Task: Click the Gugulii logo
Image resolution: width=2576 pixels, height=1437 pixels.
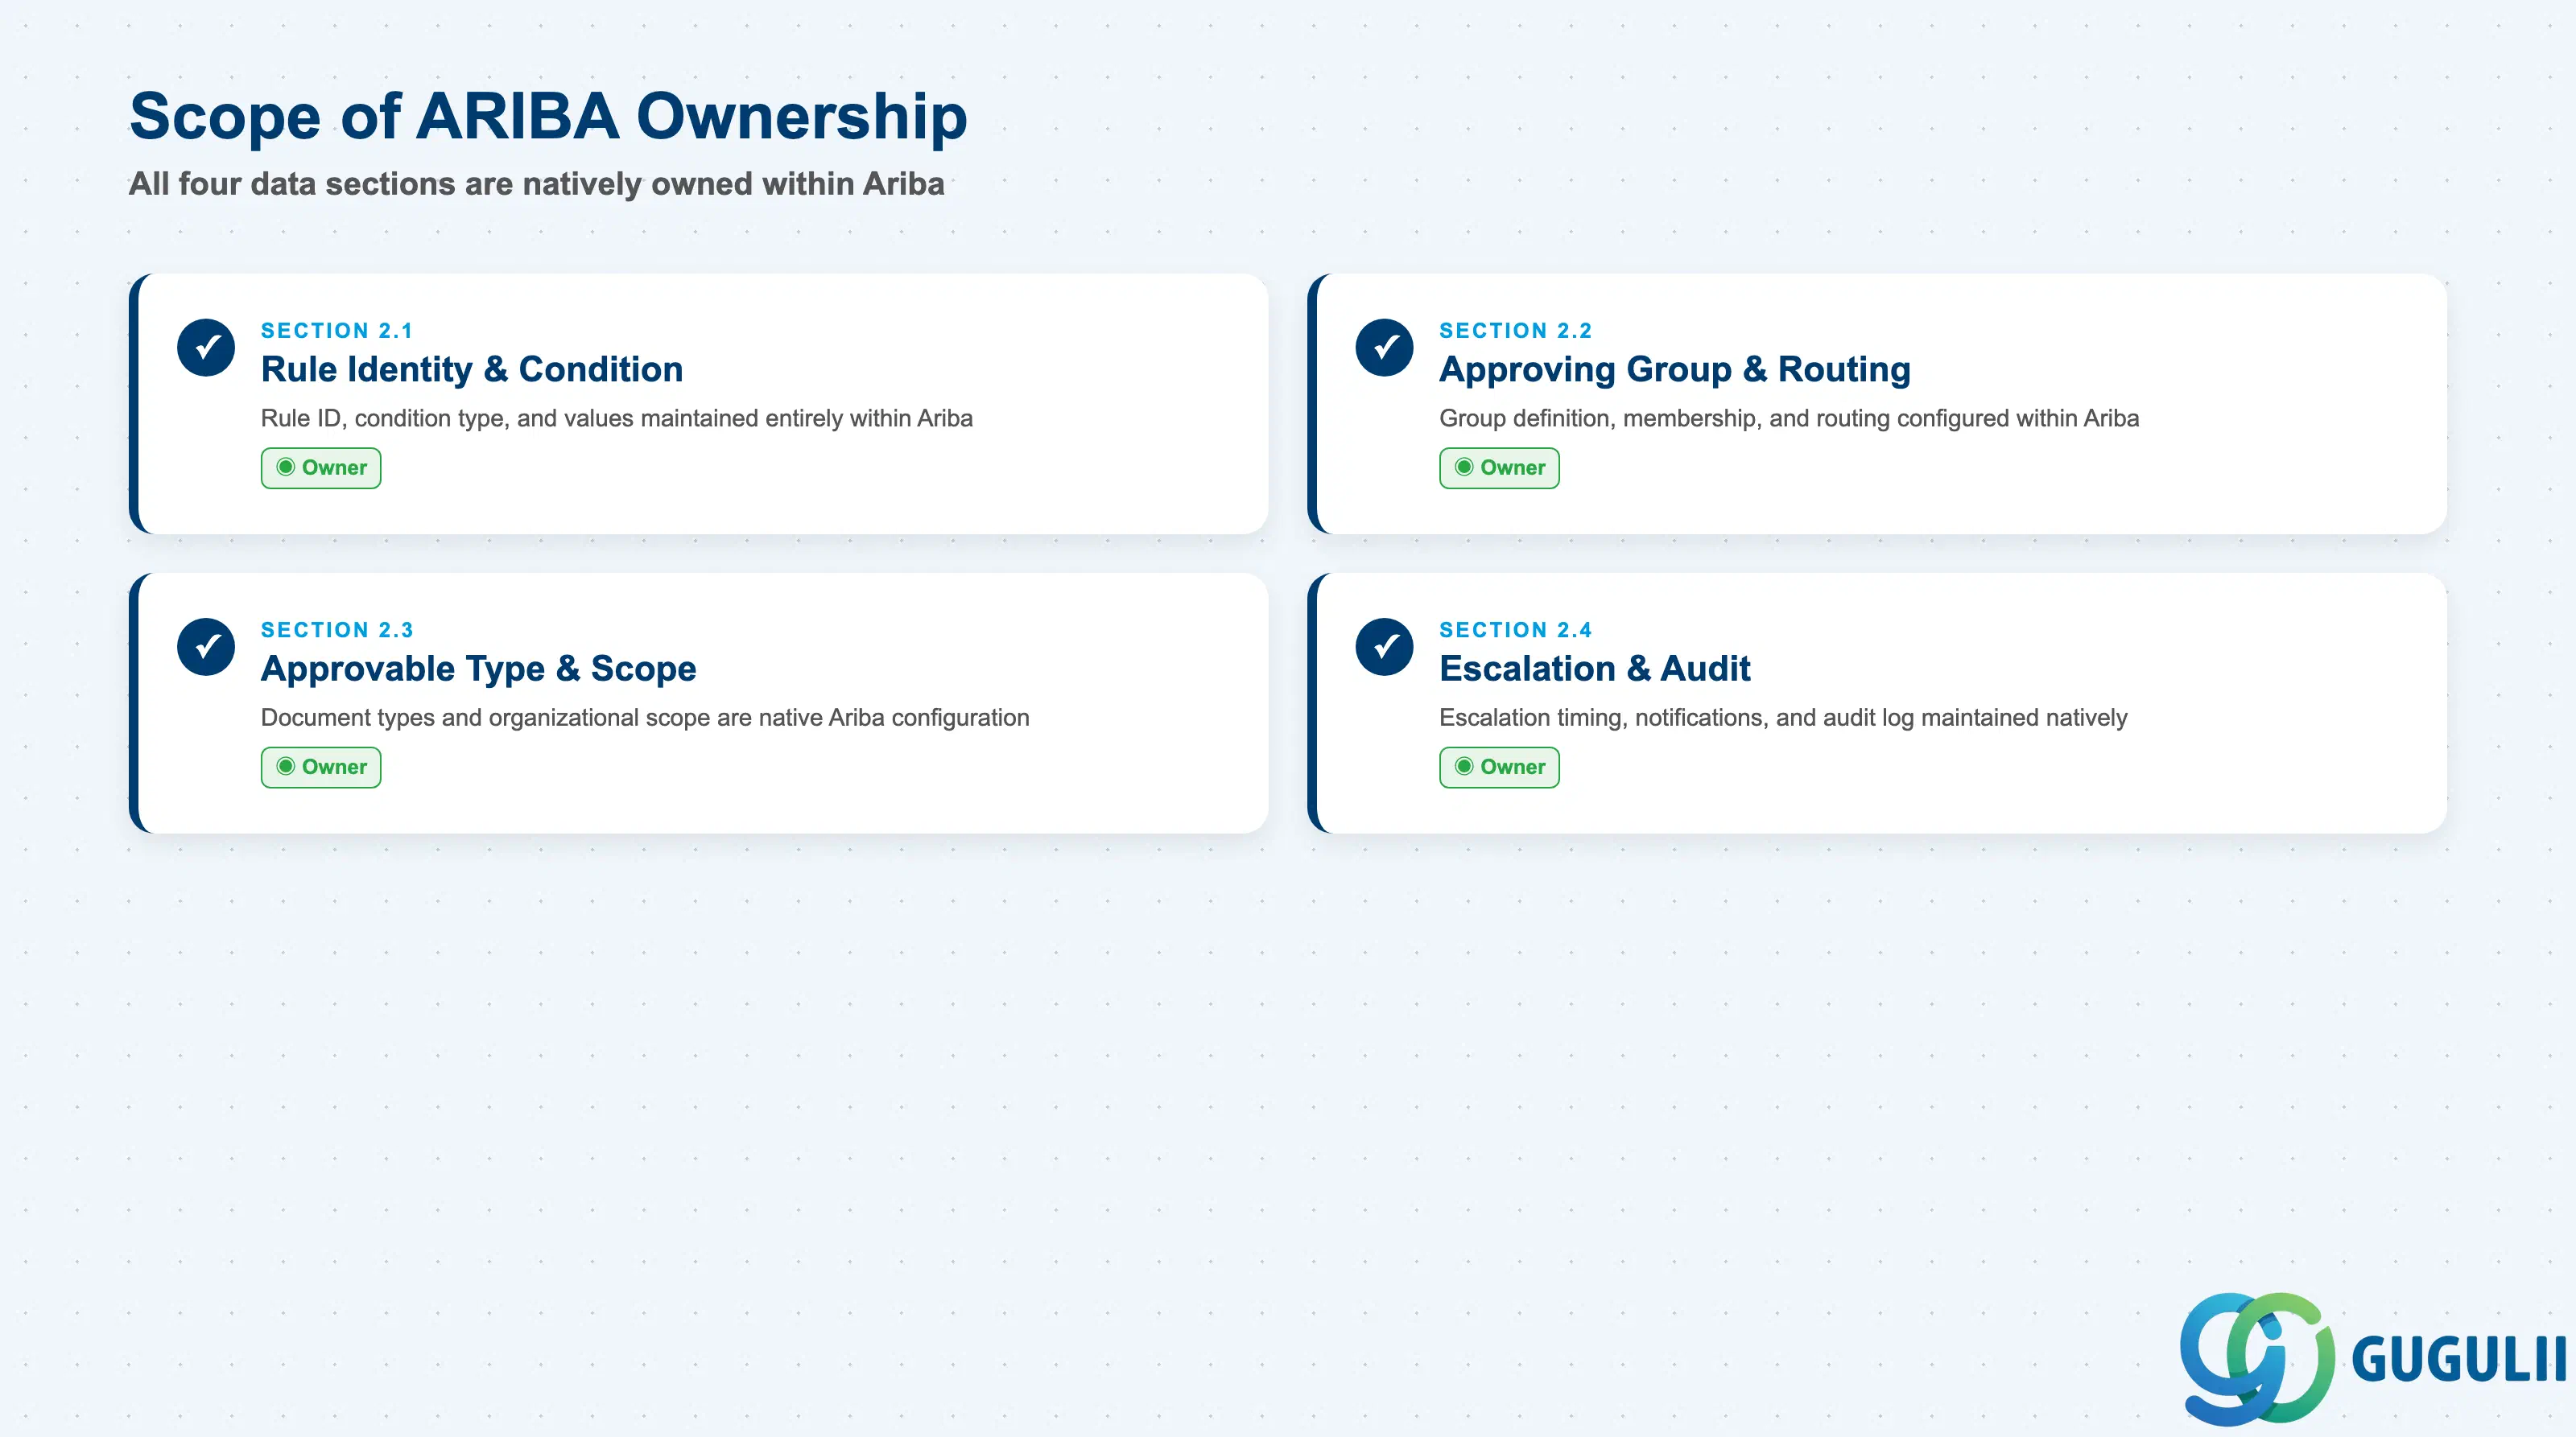Action: (x=2372, y=1357)
